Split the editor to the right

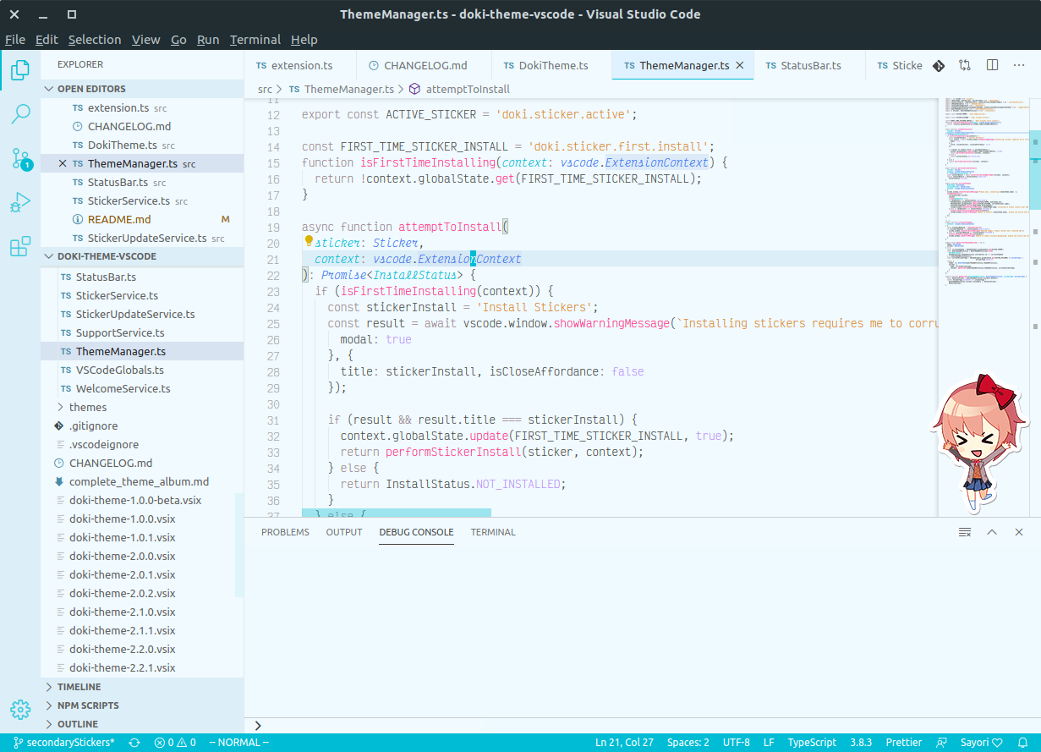pos(993,65)
